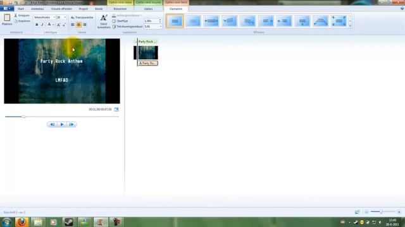The image size is (405, 227).
Task: Toggle italic text formatting
Action: [42, 25]
